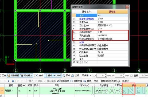Toggle 对象捕捉 object snap button

pyautogui.click(x=13, y=75)
